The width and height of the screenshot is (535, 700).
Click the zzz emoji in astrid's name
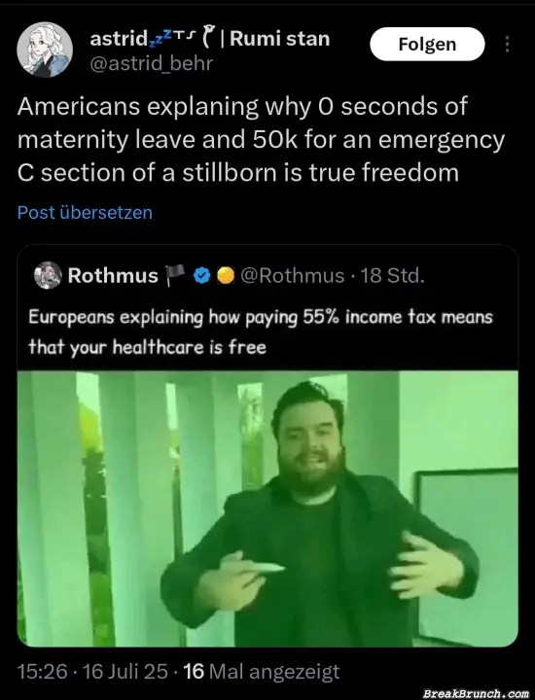[159, 39]
